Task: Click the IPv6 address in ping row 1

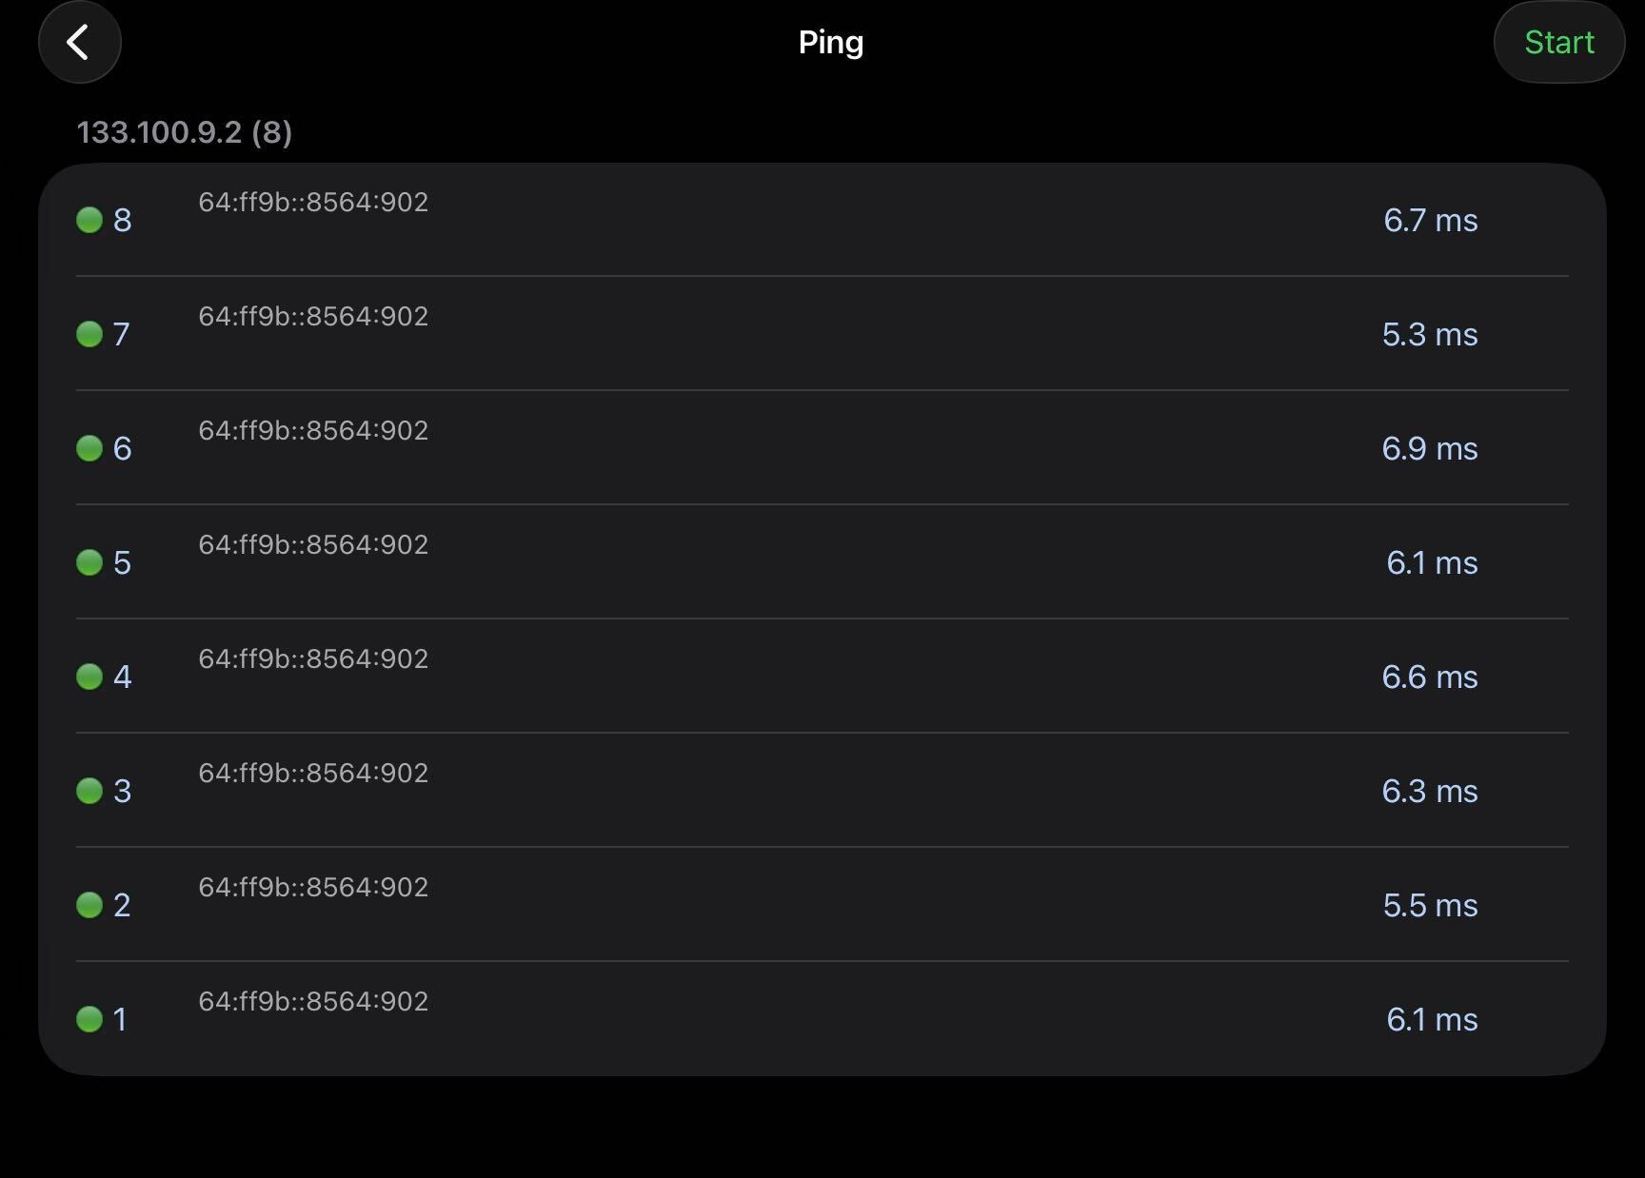Action: pyautogui.click(x=313, y=1002)
